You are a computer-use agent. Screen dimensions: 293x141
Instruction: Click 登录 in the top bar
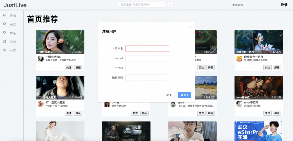(x=284, y=5)
